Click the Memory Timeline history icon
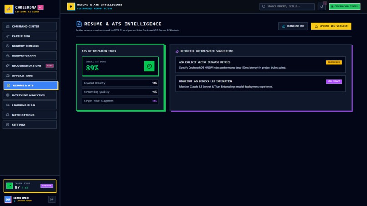The height and width of the screenshot is (206, 367). click(8, 46)
